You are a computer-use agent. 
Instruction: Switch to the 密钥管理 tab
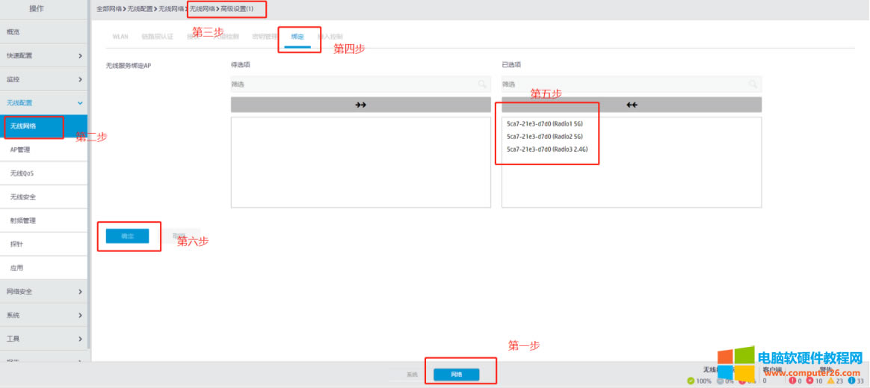pos(265,37)
